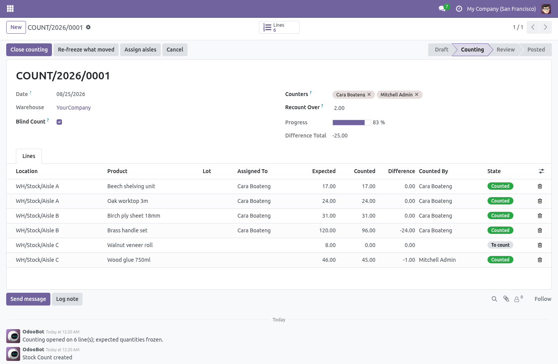Image resolution: width=558 pixels, height=364 pixels.
Task: Click the user avatar in top bar
Action: point(546,9)
